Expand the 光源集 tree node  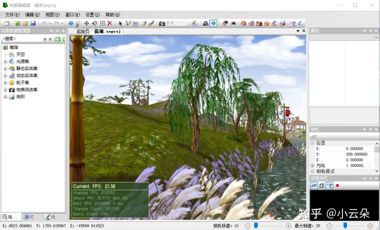click(x=5, y=61)
